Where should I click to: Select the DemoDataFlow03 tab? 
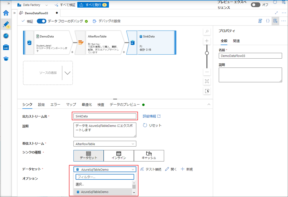tap(39, 13)
